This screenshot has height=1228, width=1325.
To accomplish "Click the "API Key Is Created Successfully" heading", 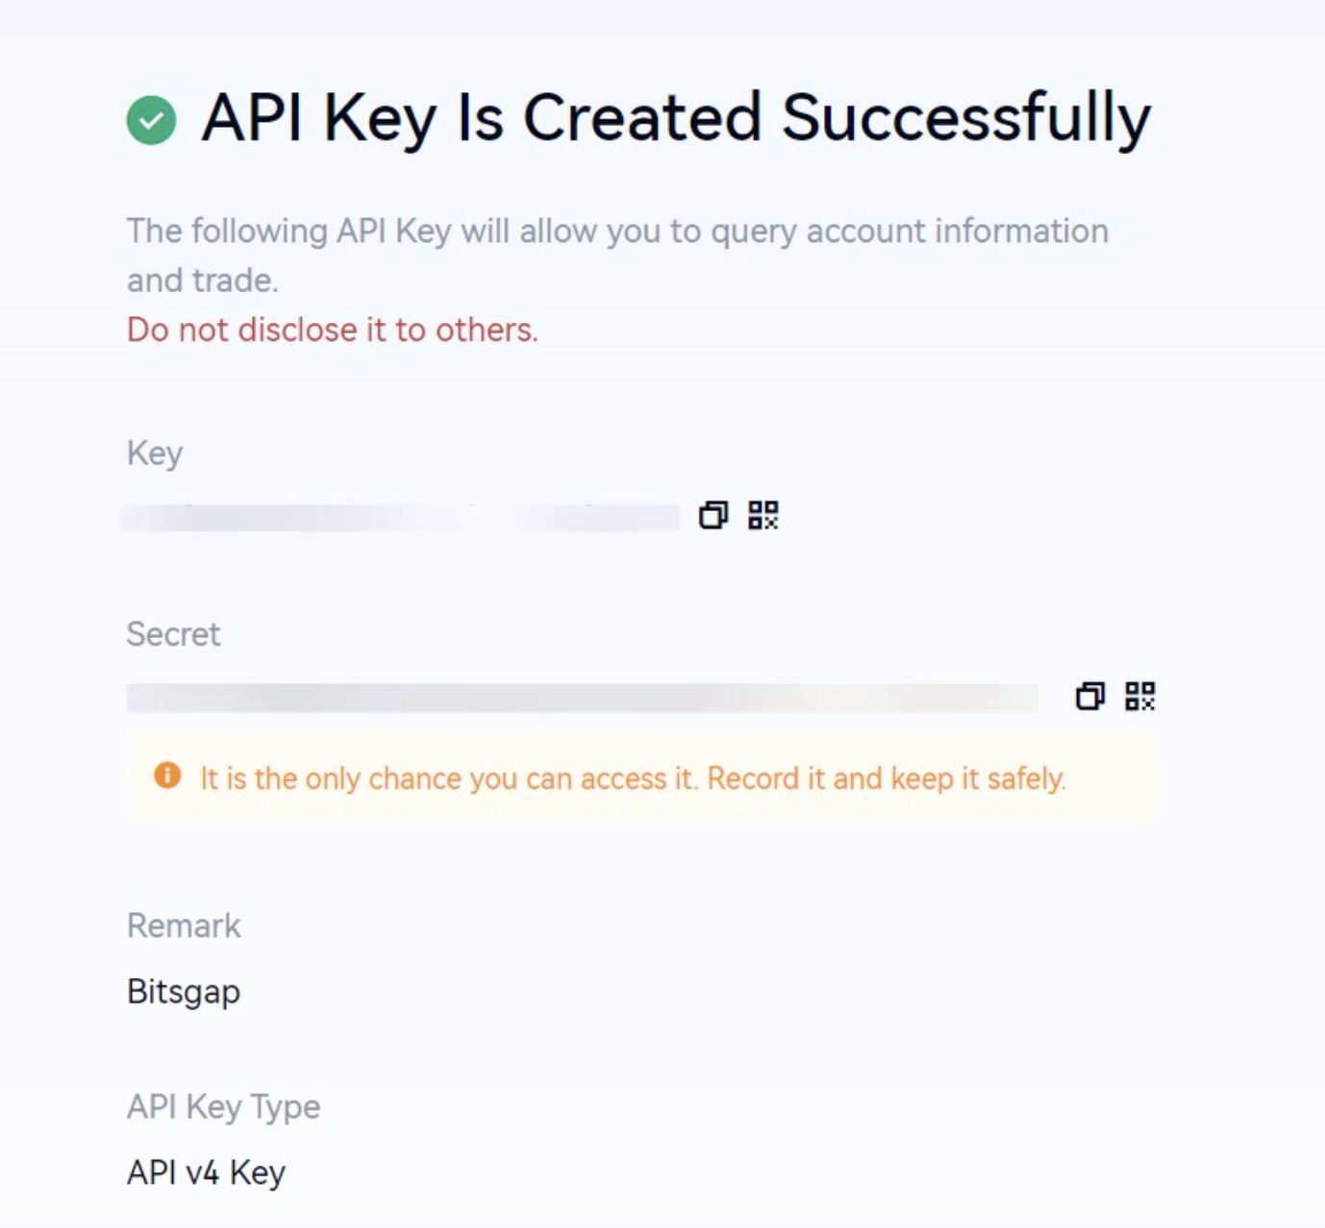I will click(676, 118).
